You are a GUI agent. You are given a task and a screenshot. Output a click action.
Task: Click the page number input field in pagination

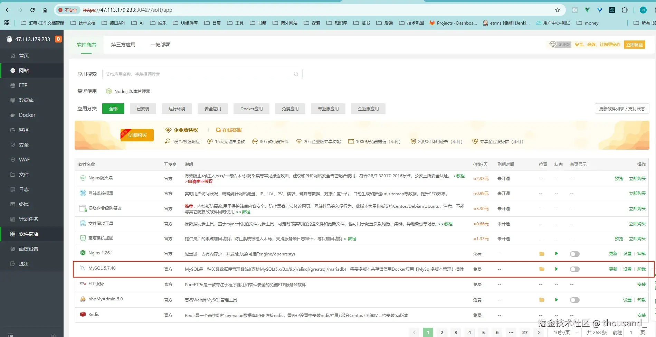[631, 332]
